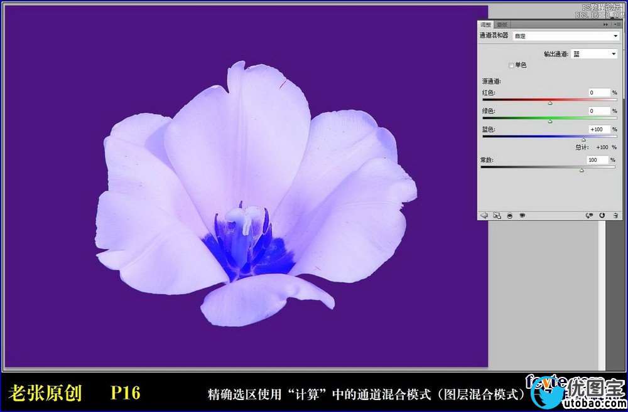This screenshot has height=412, width=628.
Task: Click the 红色 percentage input field
Action: 599,93
